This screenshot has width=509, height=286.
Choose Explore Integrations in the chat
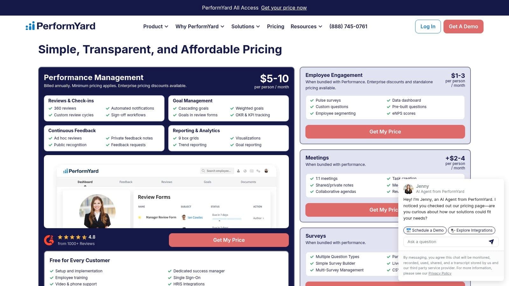(471, 230)
